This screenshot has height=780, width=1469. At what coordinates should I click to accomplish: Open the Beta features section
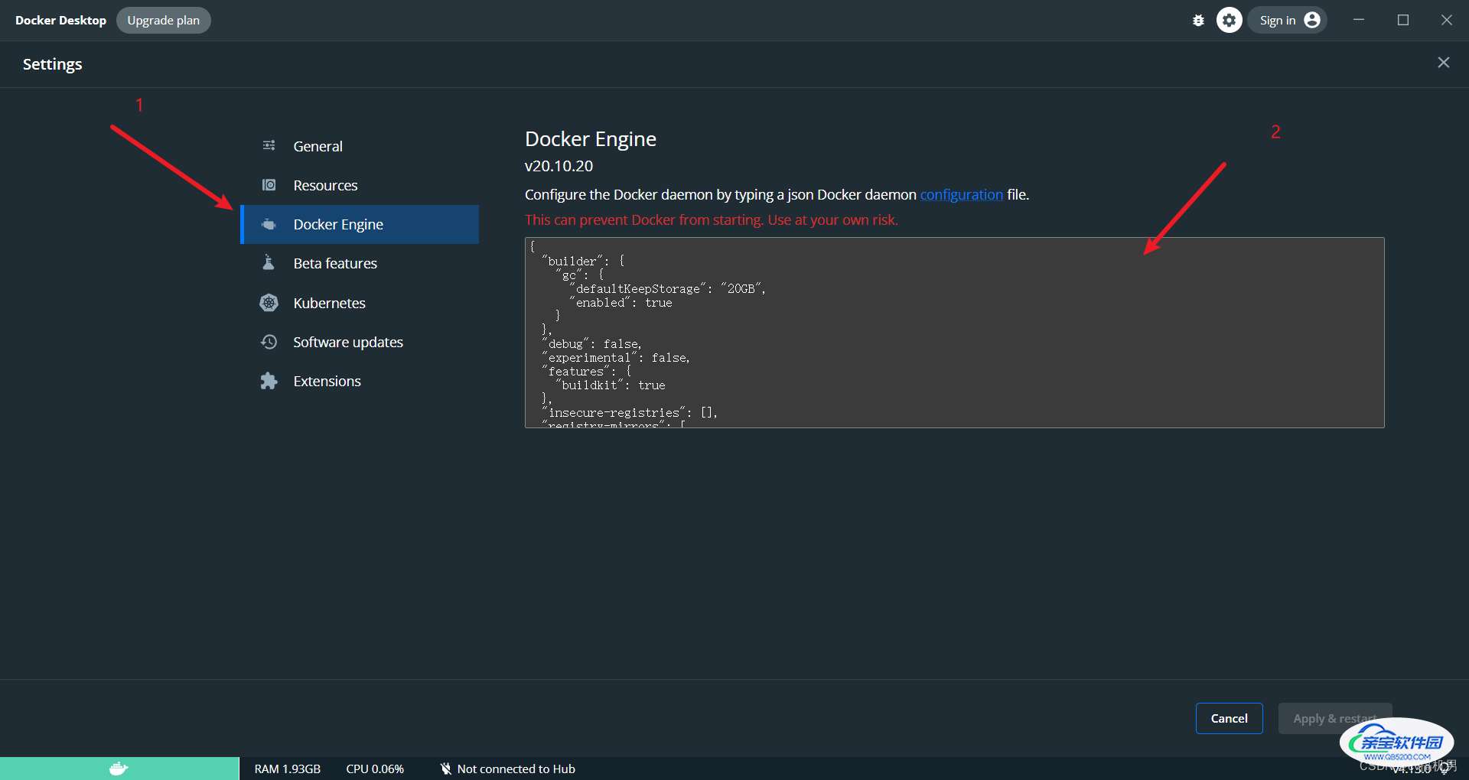(360, 263)
